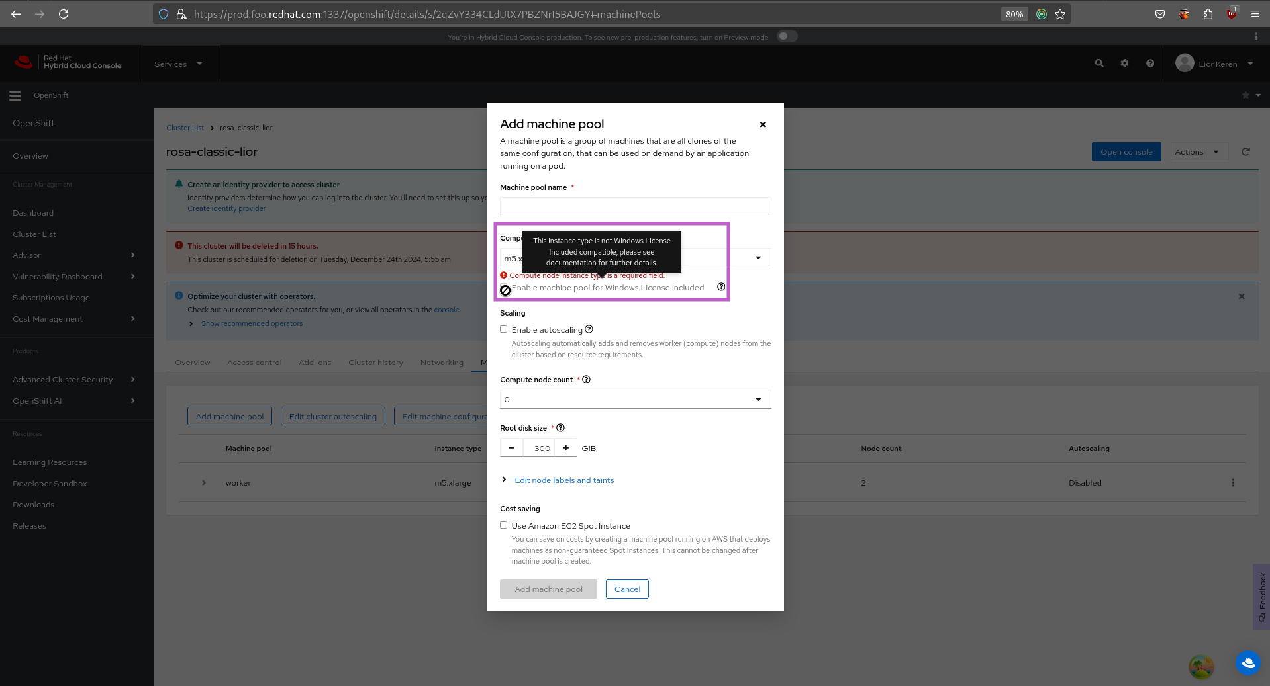Open the console search magnifier icon

coord(1099,64)
